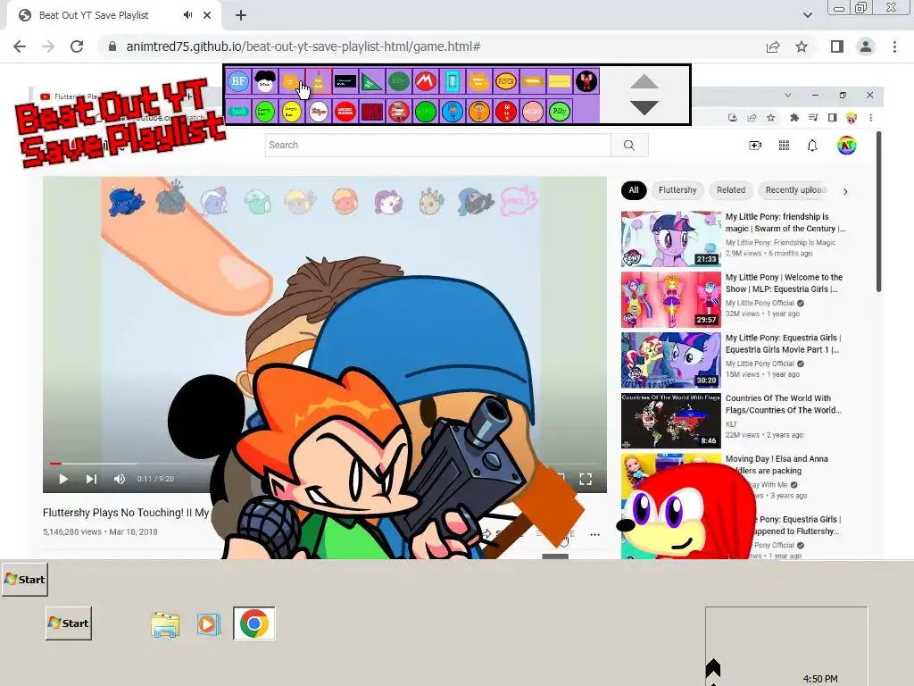The image size is (914, 686).
Task: Open the 21:33 Twilight Sparkle thumbnail
Action: 671,238
